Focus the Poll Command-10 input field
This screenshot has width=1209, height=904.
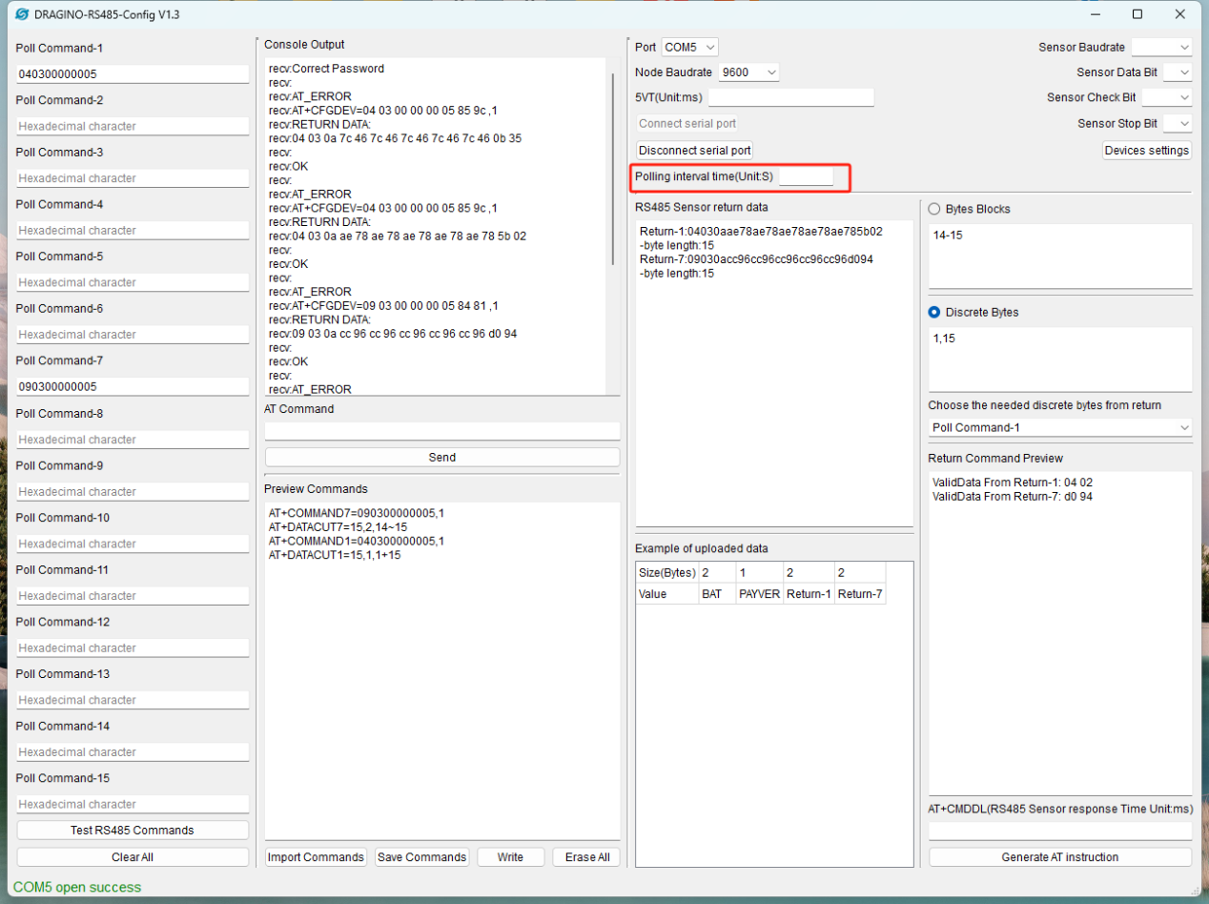(x=133, y=544)
